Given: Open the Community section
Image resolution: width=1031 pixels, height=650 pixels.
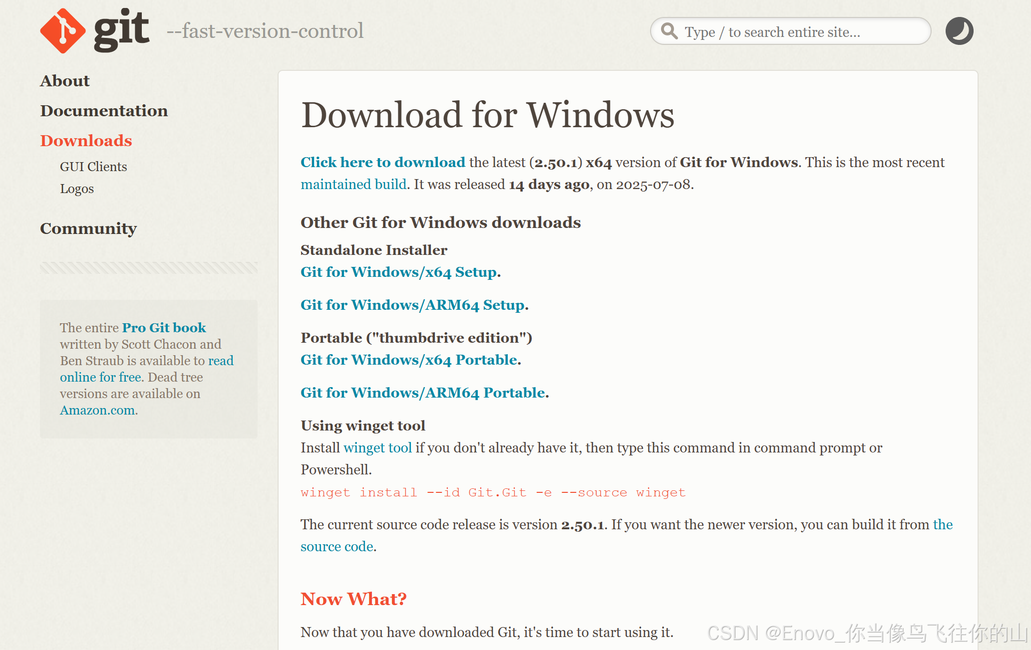Looking at the screenshot, I should click(88, 228).
